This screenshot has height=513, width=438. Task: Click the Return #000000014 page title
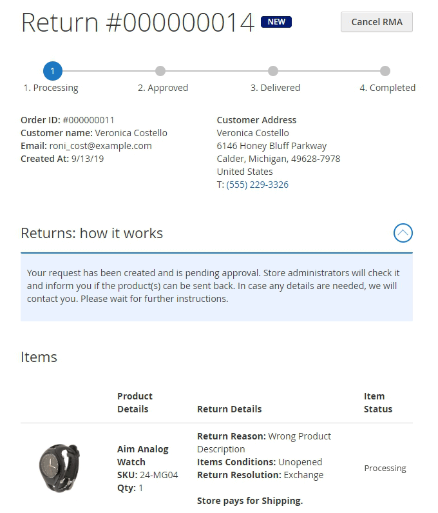137,23
